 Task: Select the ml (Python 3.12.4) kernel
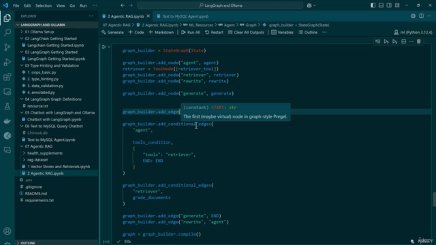pos(414,32)
